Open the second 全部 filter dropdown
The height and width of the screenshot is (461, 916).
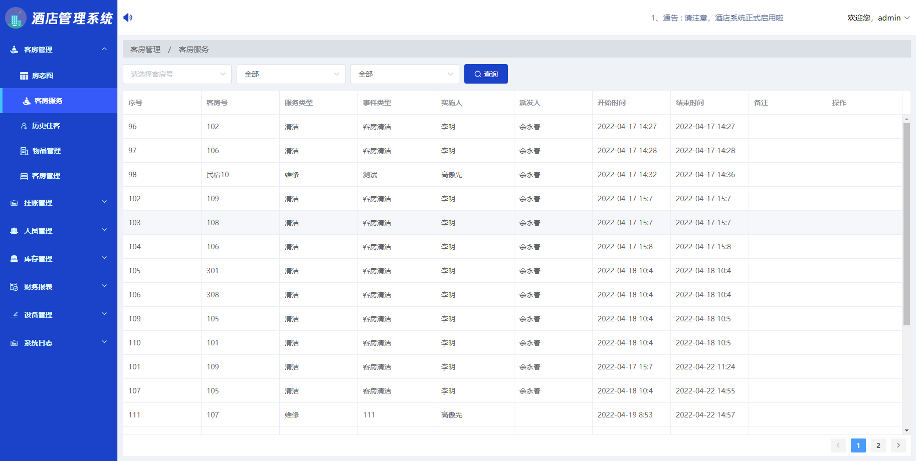pos(405,74)
